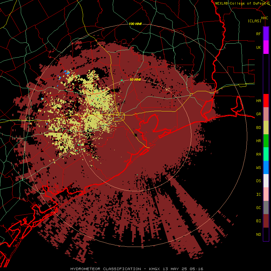The image size is (271, 271).
Task: Click the RF purple legend swatch
Action: coord(266,34)
